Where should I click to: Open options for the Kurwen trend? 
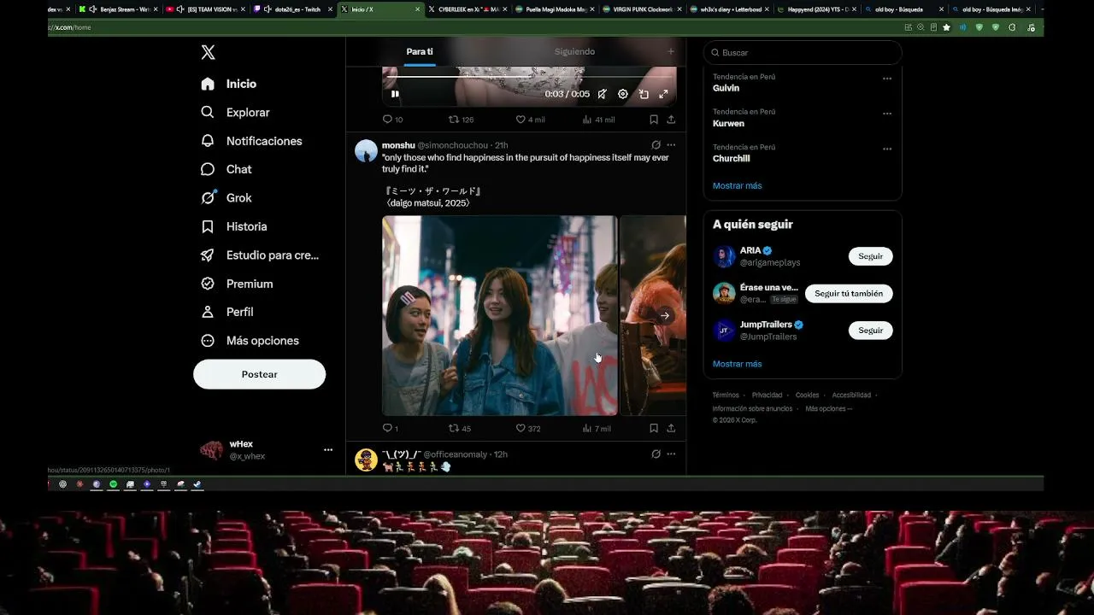click(887, 113)
